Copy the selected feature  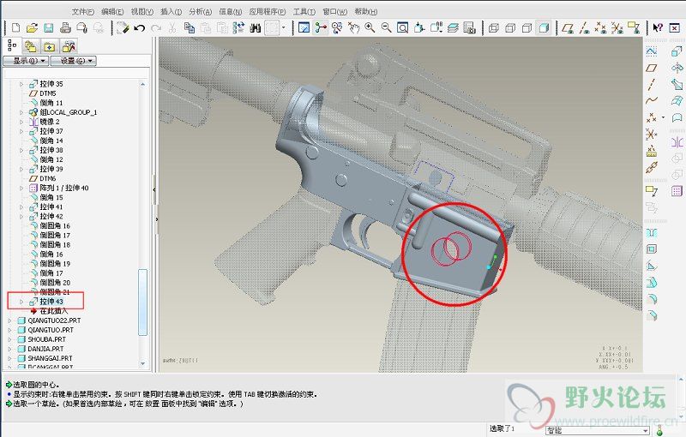(189, 28)
